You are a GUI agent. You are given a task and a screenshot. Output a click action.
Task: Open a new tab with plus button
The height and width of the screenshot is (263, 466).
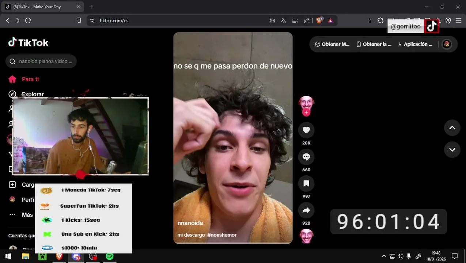click(91, 7)
